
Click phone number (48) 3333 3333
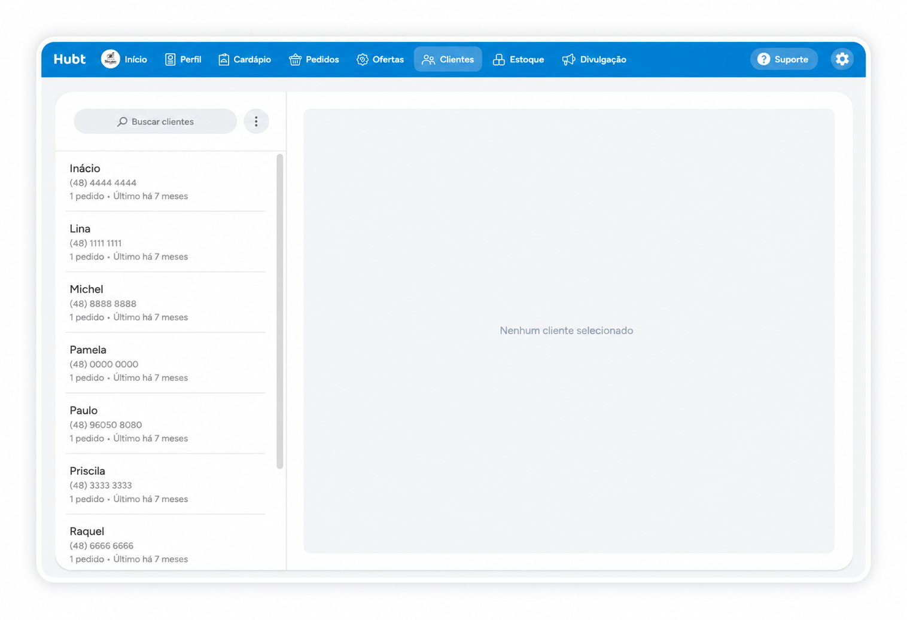coord(101,485)
